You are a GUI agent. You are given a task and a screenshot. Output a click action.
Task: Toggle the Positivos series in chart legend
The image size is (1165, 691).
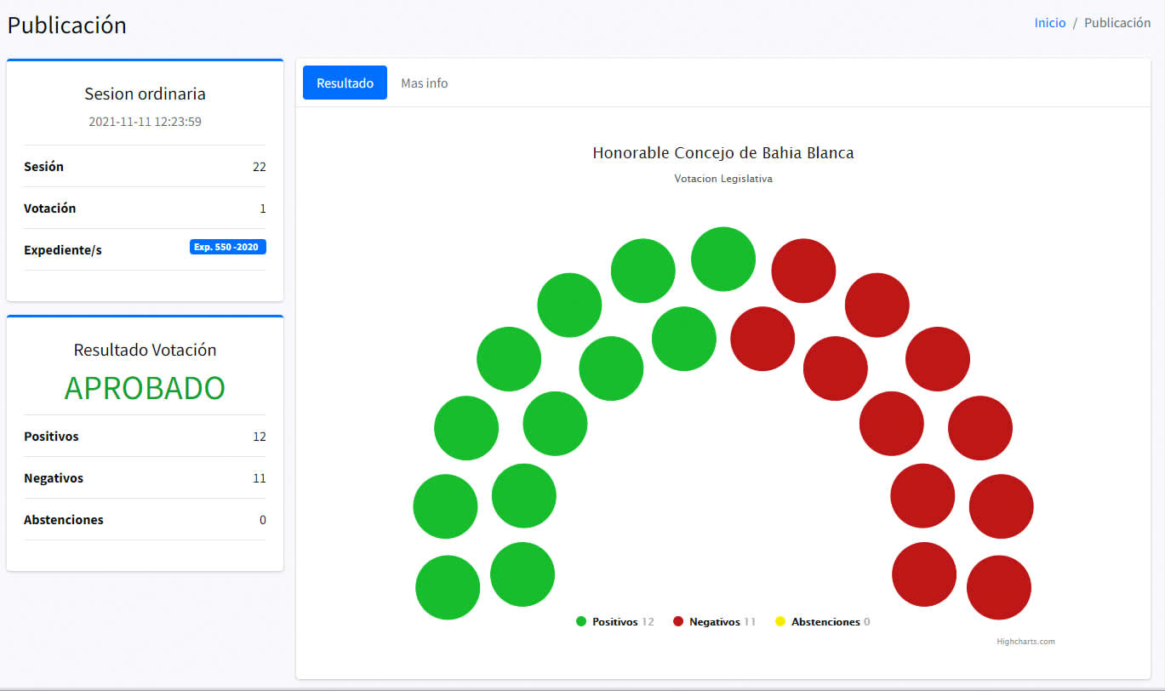[614, 622]
